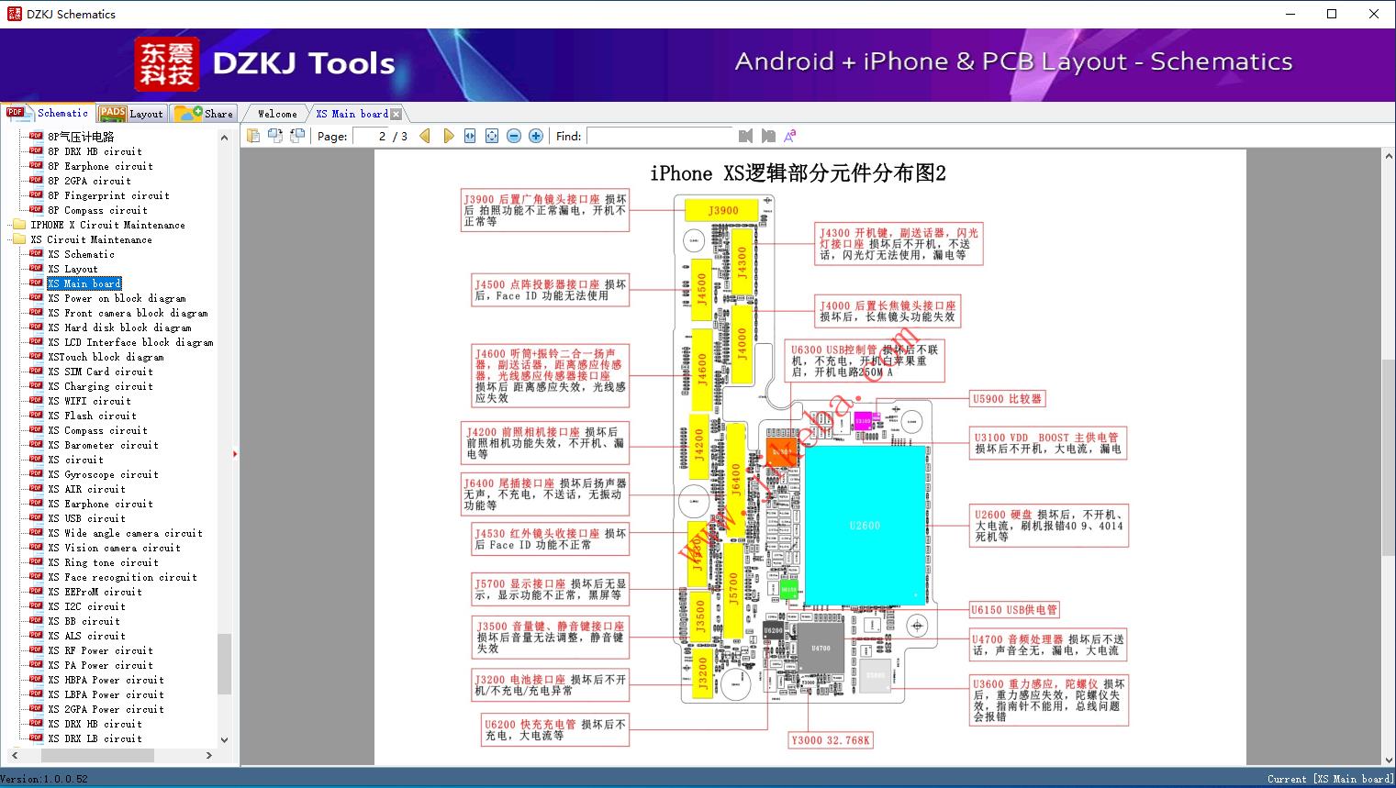Viewport: 1396px width, 788px height.
Task: Open the Share tab
Action: click(x=204, y=114)
